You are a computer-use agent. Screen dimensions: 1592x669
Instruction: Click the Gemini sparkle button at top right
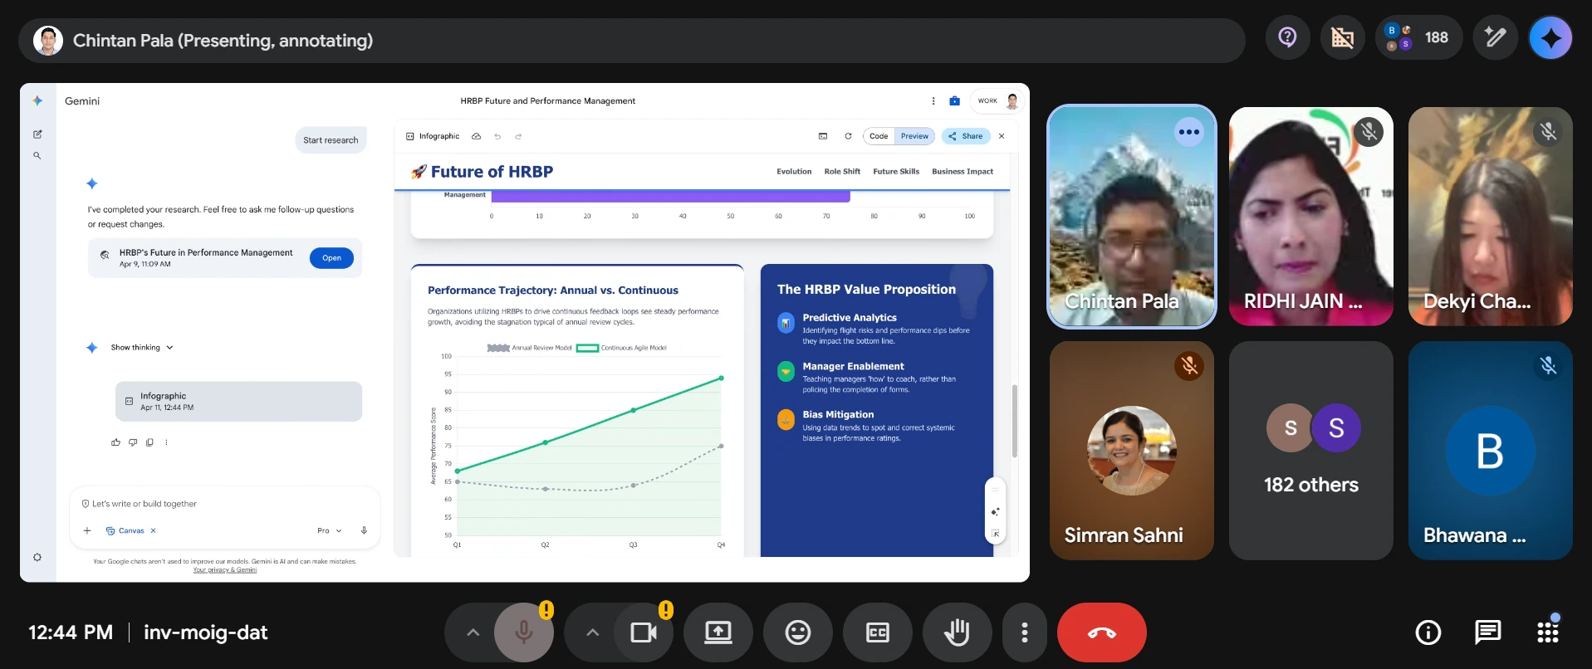[x=1550, y=38]
